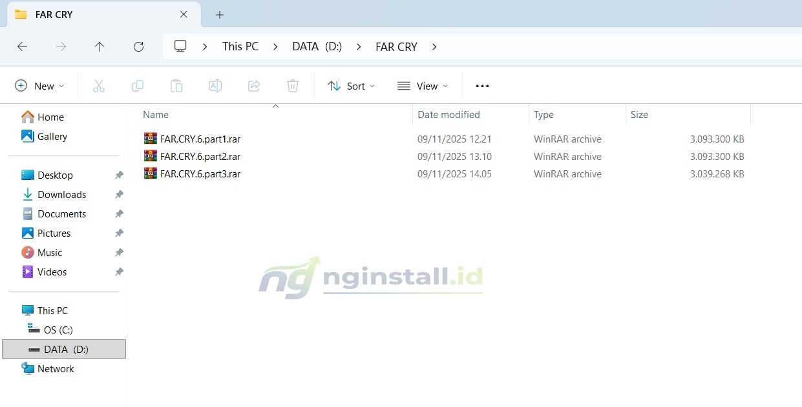
Task: Click the Delete trash can icon
Action: point(293,86)
